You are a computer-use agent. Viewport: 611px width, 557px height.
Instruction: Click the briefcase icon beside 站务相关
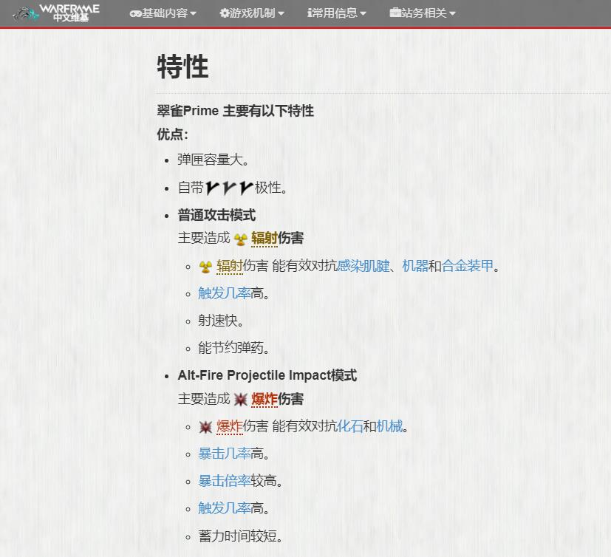(395, 13)
